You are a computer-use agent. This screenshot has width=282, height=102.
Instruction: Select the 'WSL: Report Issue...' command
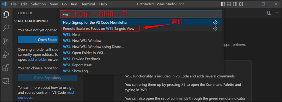pyautogui.click(x=141, y=65)
